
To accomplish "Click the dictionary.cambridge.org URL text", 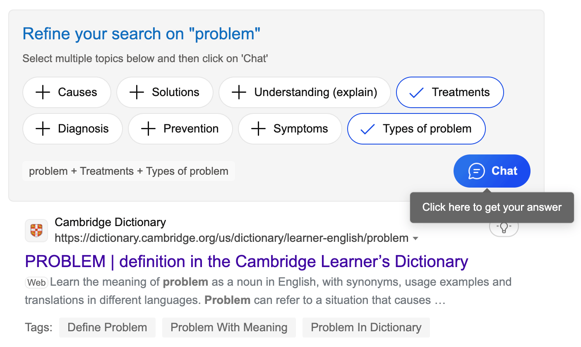I will (231, 238).
